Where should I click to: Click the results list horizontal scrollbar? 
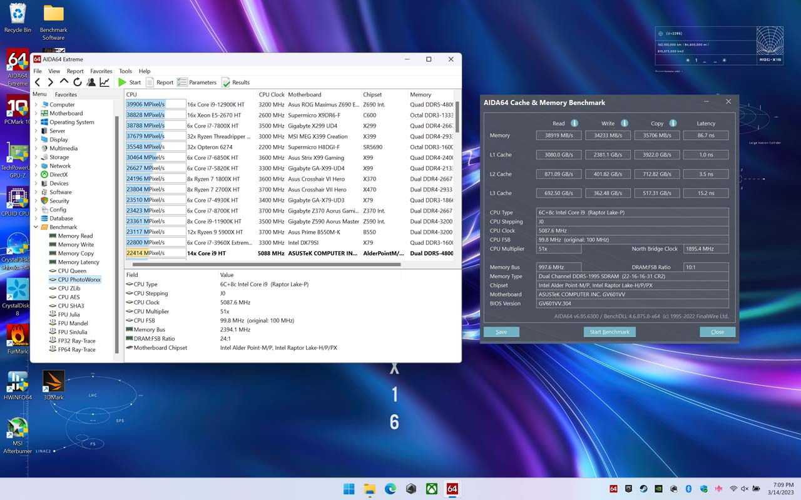[266, 264]
